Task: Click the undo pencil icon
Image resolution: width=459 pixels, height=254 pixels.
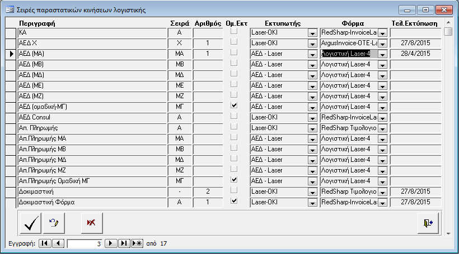Action: 54,222
